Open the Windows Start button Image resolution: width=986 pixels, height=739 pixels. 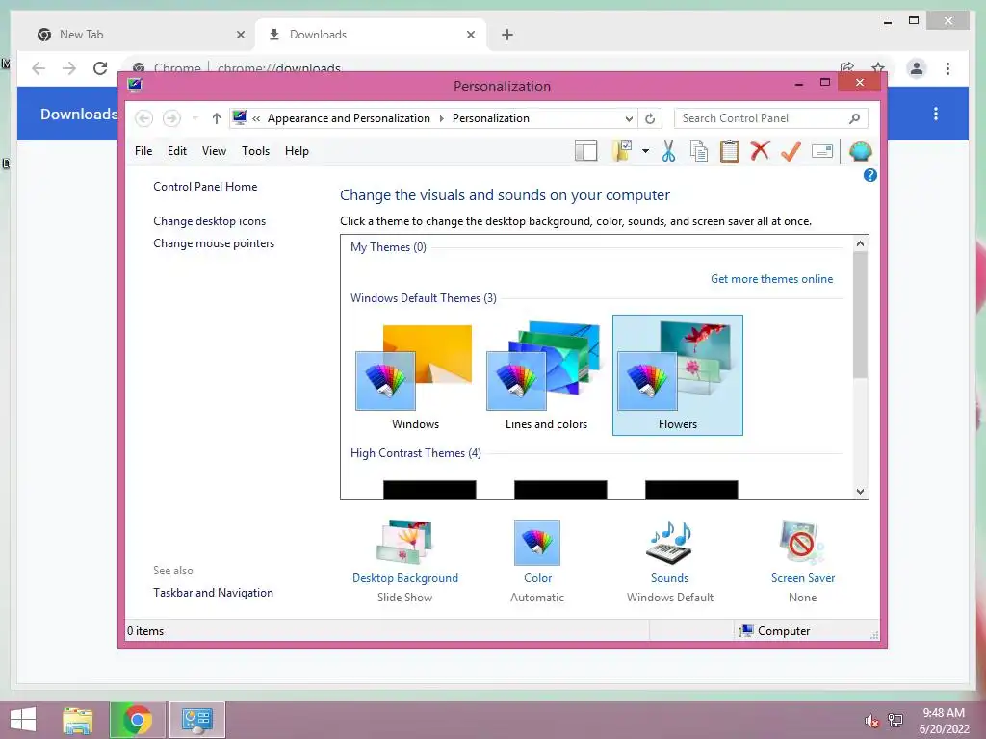pyautogui.click(x=23, y=720)
